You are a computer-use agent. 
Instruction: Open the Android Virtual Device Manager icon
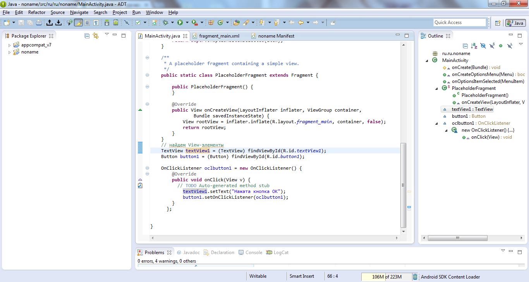tap(115, 22)
